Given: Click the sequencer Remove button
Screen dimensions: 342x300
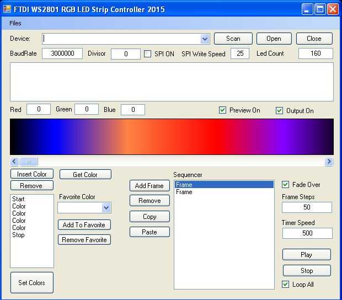Looking at the screenshot, I should point(149,201).
